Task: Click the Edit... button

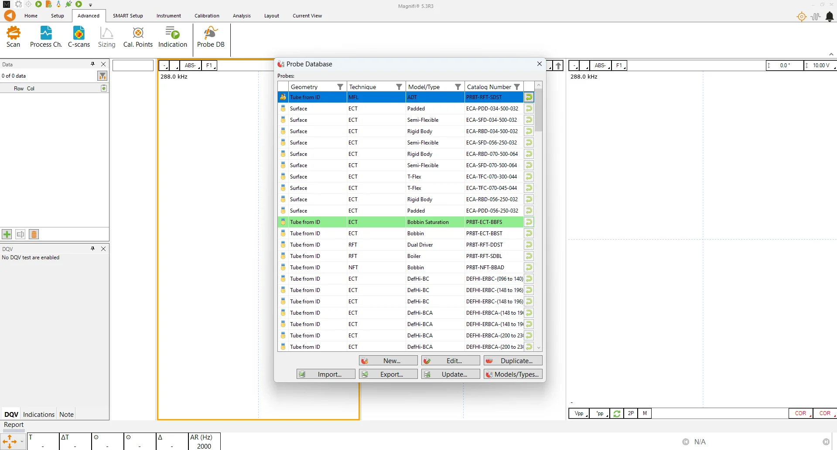Action: pos(451,361)
